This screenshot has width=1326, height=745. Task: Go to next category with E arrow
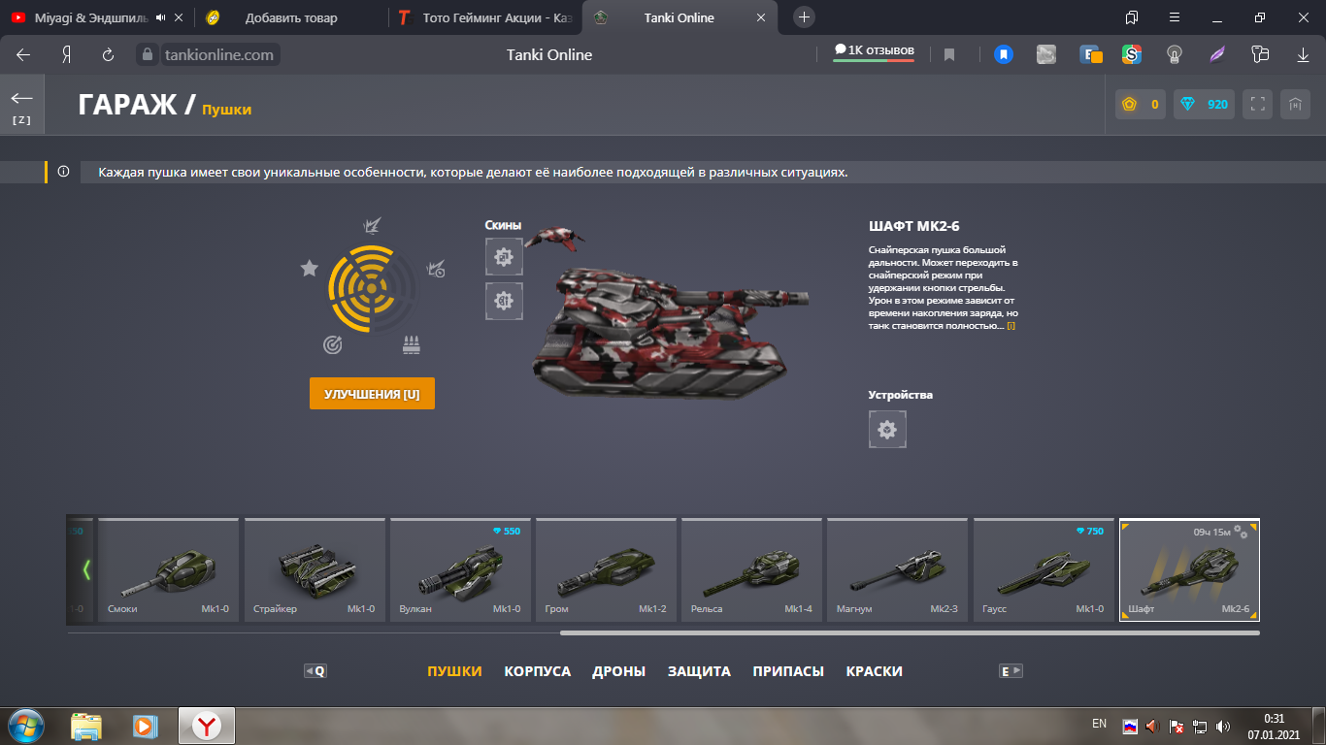tap(1011, 670)
